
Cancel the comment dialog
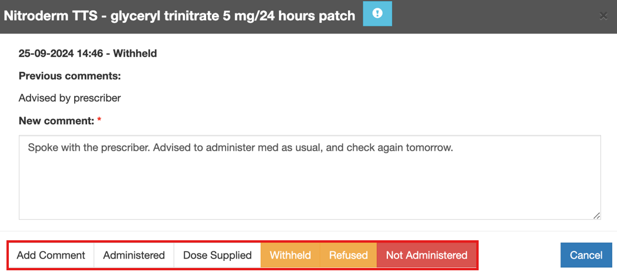pos(586,255)
